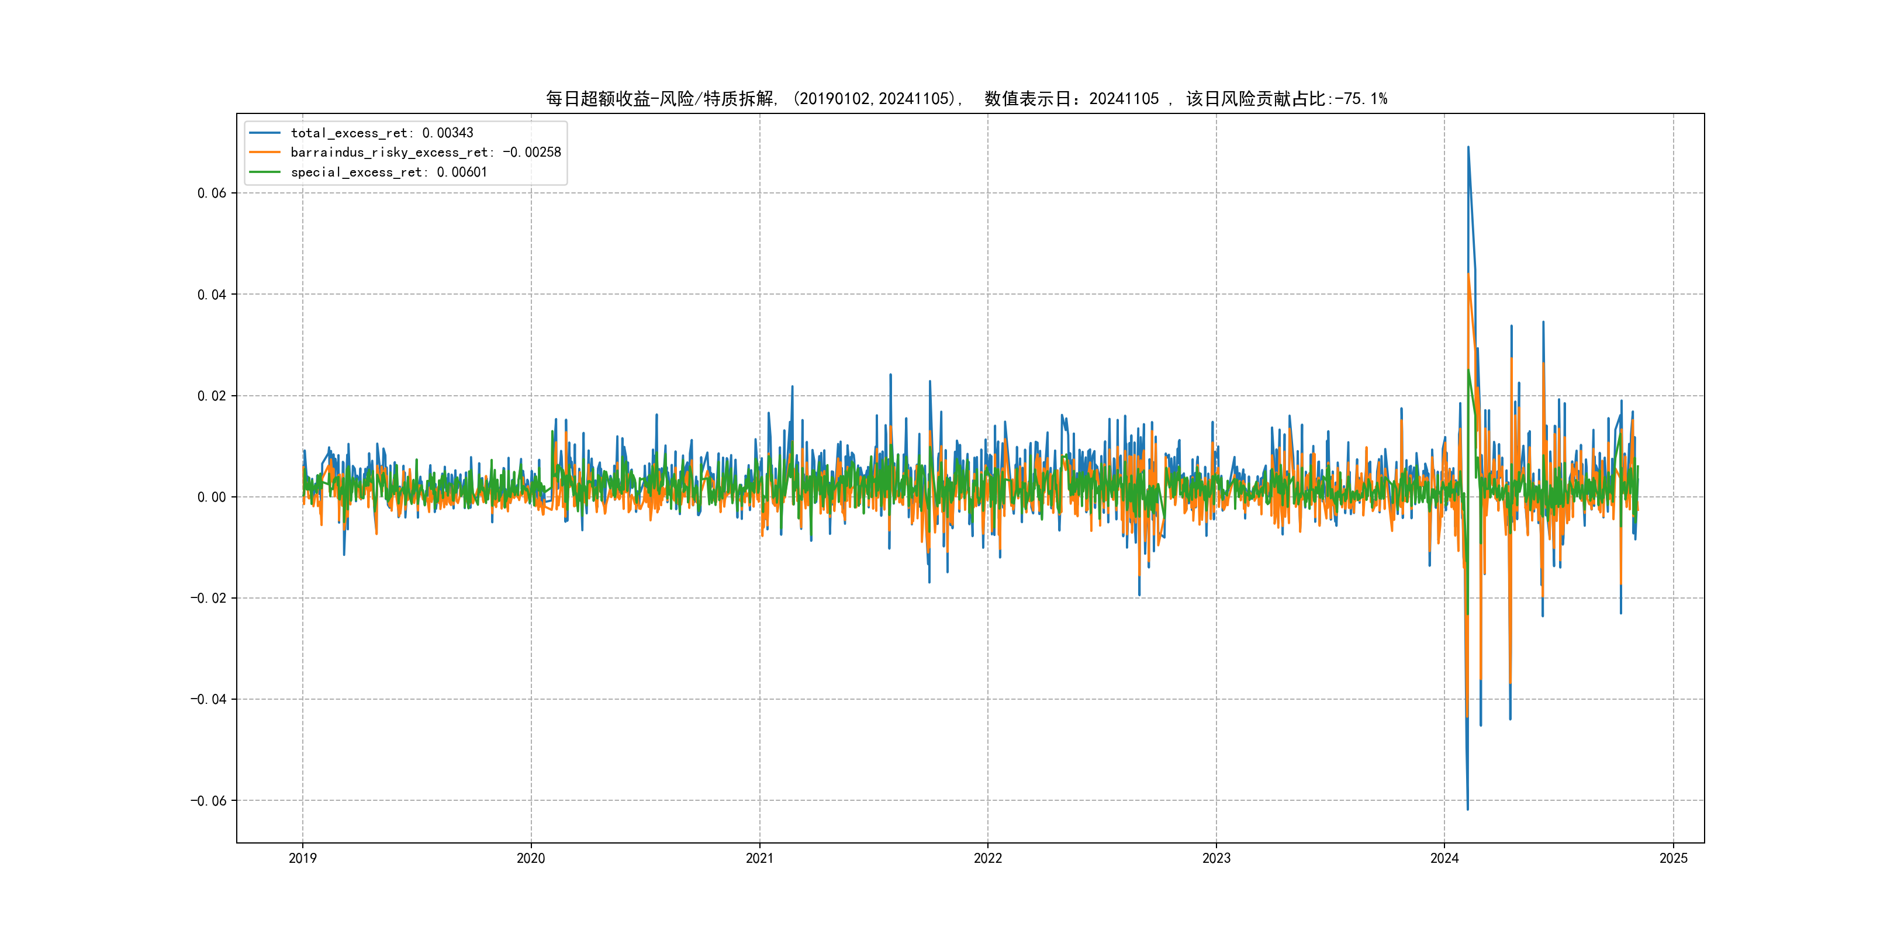Click the 0.00 y-axis tick label
Viewport: 1894px width, 947px height.
[212, 497]
